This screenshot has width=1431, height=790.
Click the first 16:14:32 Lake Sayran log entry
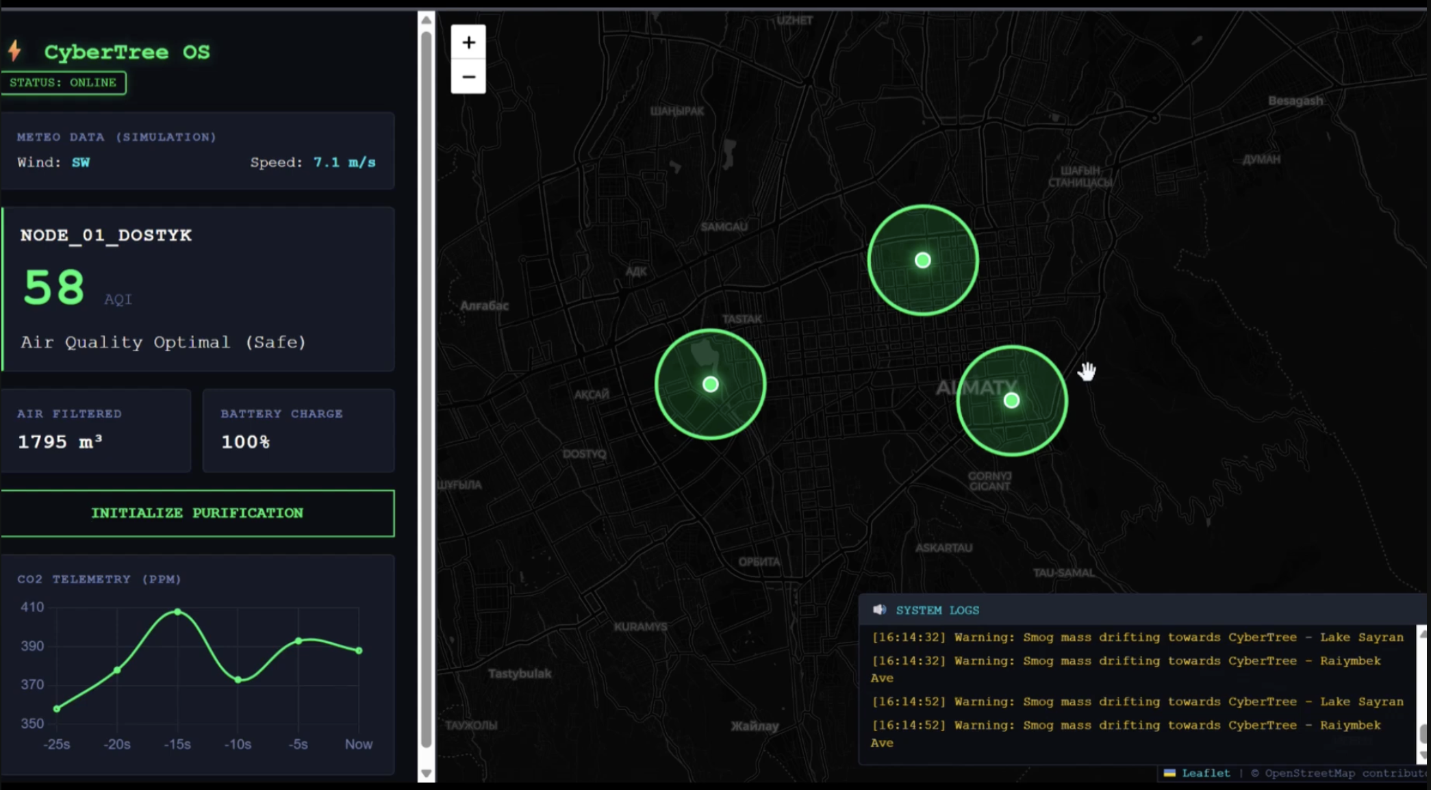pos(1137,637)
